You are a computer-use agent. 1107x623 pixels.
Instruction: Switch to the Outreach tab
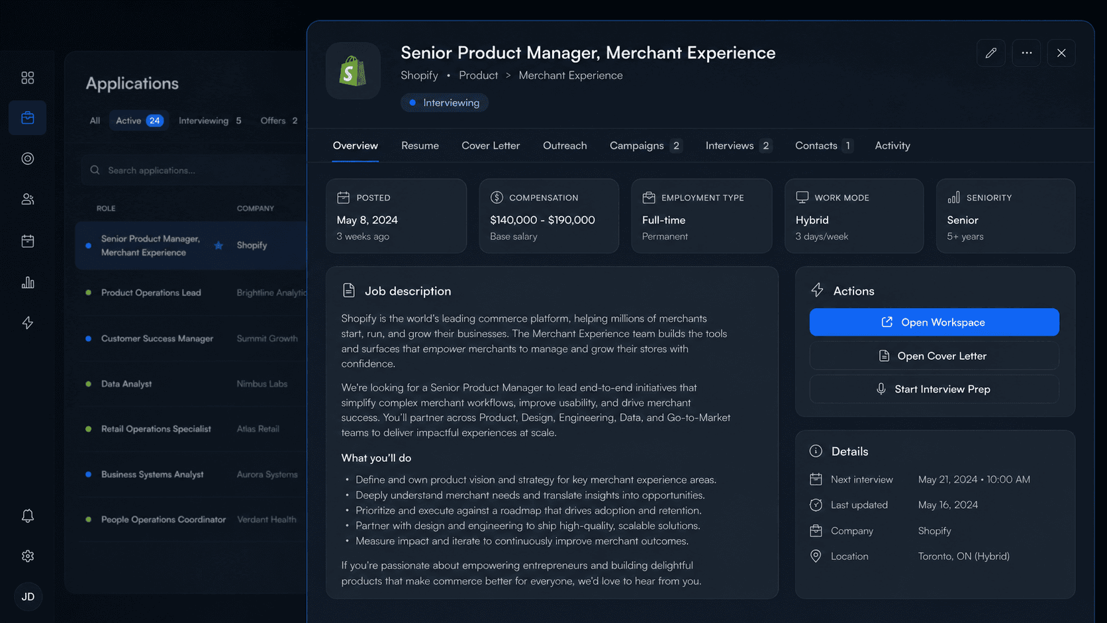pyautogui.click(x=565, y=146)
